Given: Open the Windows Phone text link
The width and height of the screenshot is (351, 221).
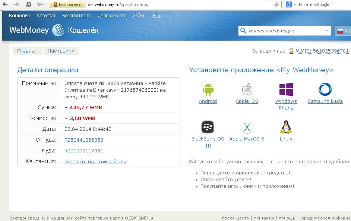Looking at the screenshot, I should [286, 105].
